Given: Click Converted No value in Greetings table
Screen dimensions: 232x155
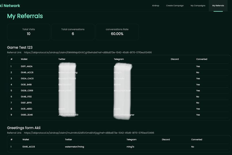Looking at the screenshot, I should coord(193,147).
